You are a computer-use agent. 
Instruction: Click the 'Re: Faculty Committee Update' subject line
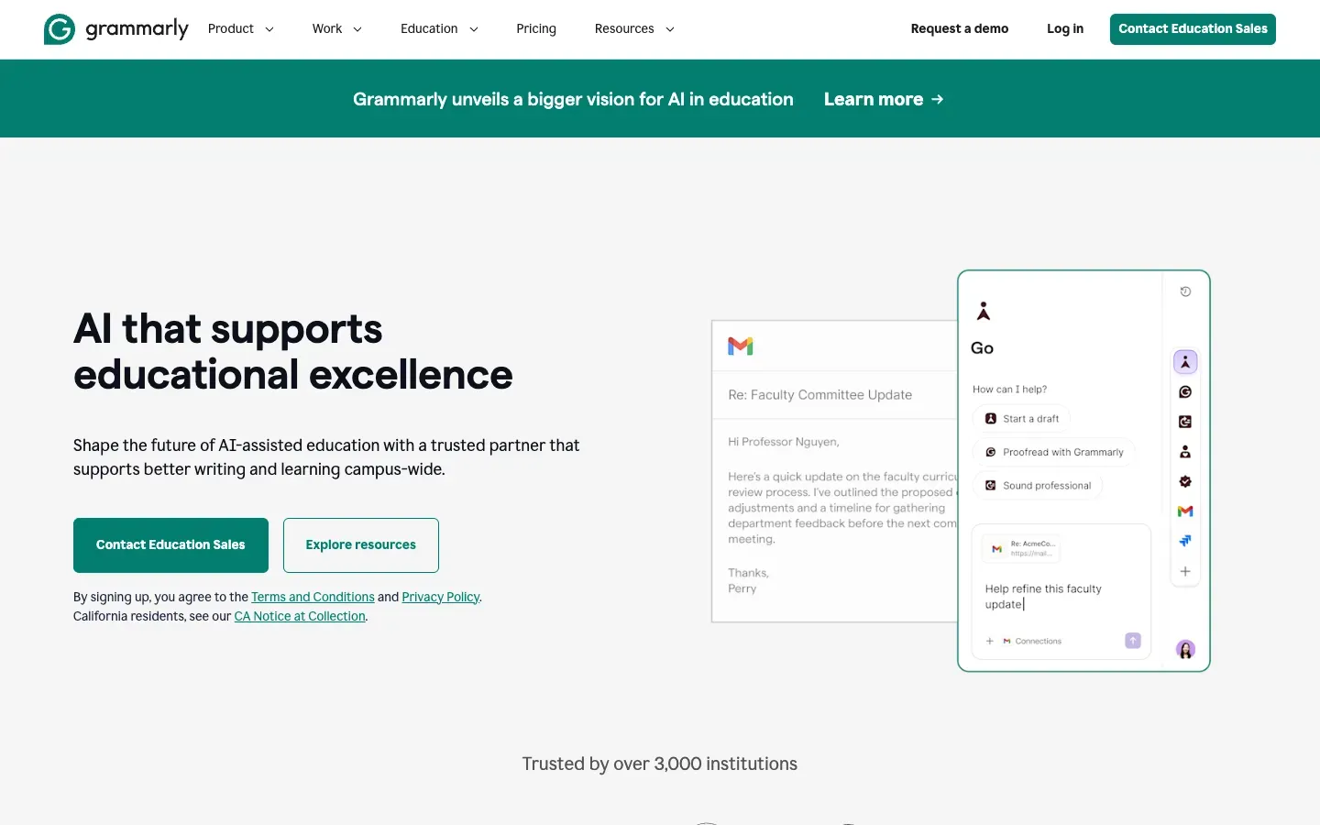820,395
